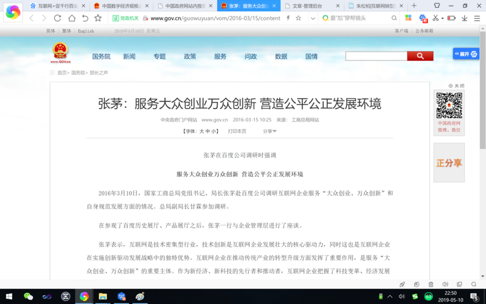This screenshot has height=304, width=486.
Task: Click the blue 展开 expand panel button
Action: tap(466, 54)
